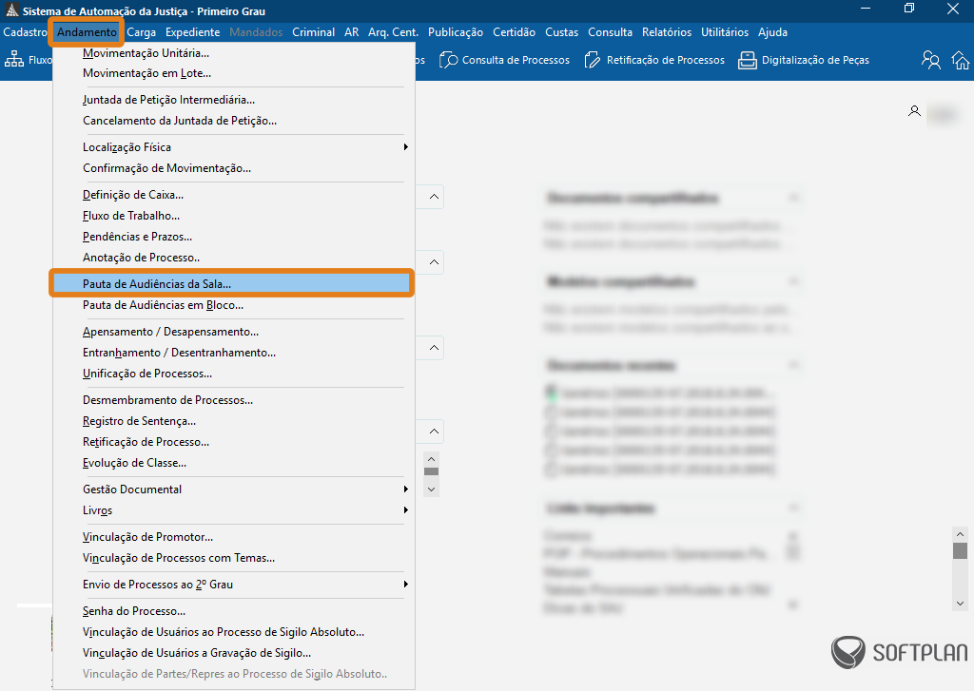Open the Custas menu
The image size is (974, 691).
pyautogui.click(x=561, y=32)
